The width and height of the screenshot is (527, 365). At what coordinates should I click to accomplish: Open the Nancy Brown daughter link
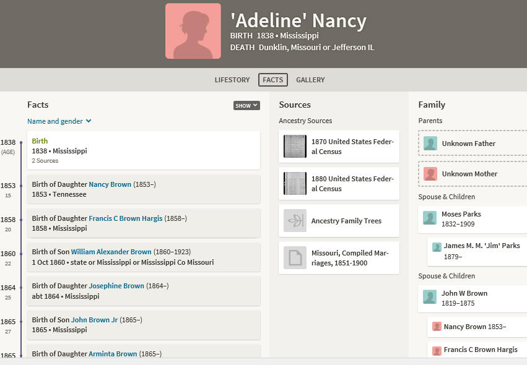pos(110,184)
